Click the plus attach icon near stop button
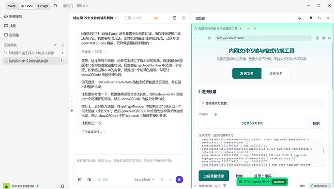The image size is (334, 189). coord(170,180)
